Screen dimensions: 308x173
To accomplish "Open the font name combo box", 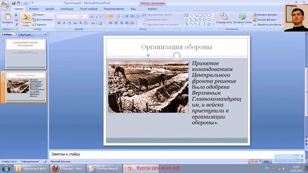I will click(68, 16).
